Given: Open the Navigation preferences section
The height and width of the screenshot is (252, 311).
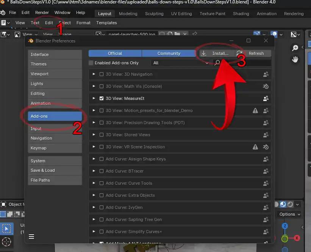Looking at the screenshot, I should pyautogui.click(x=55, y=138).
